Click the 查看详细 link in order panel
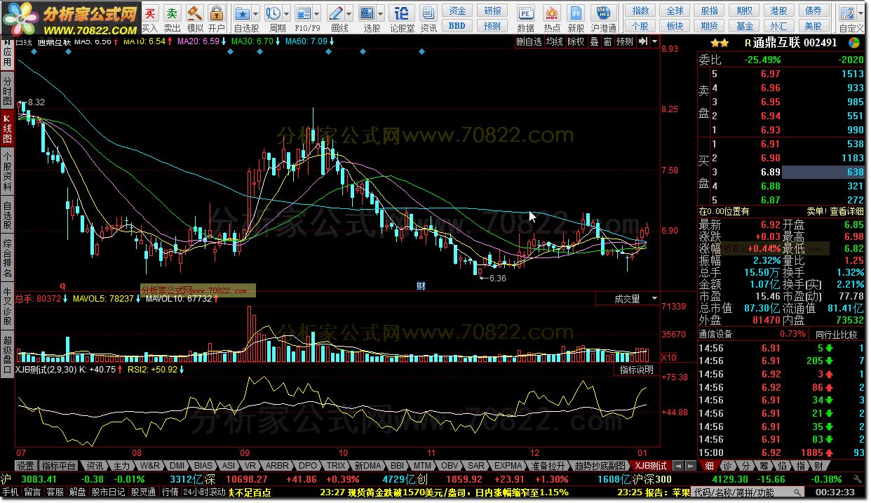The width and height of the screenshot is (871, 503). coord(847,211)
